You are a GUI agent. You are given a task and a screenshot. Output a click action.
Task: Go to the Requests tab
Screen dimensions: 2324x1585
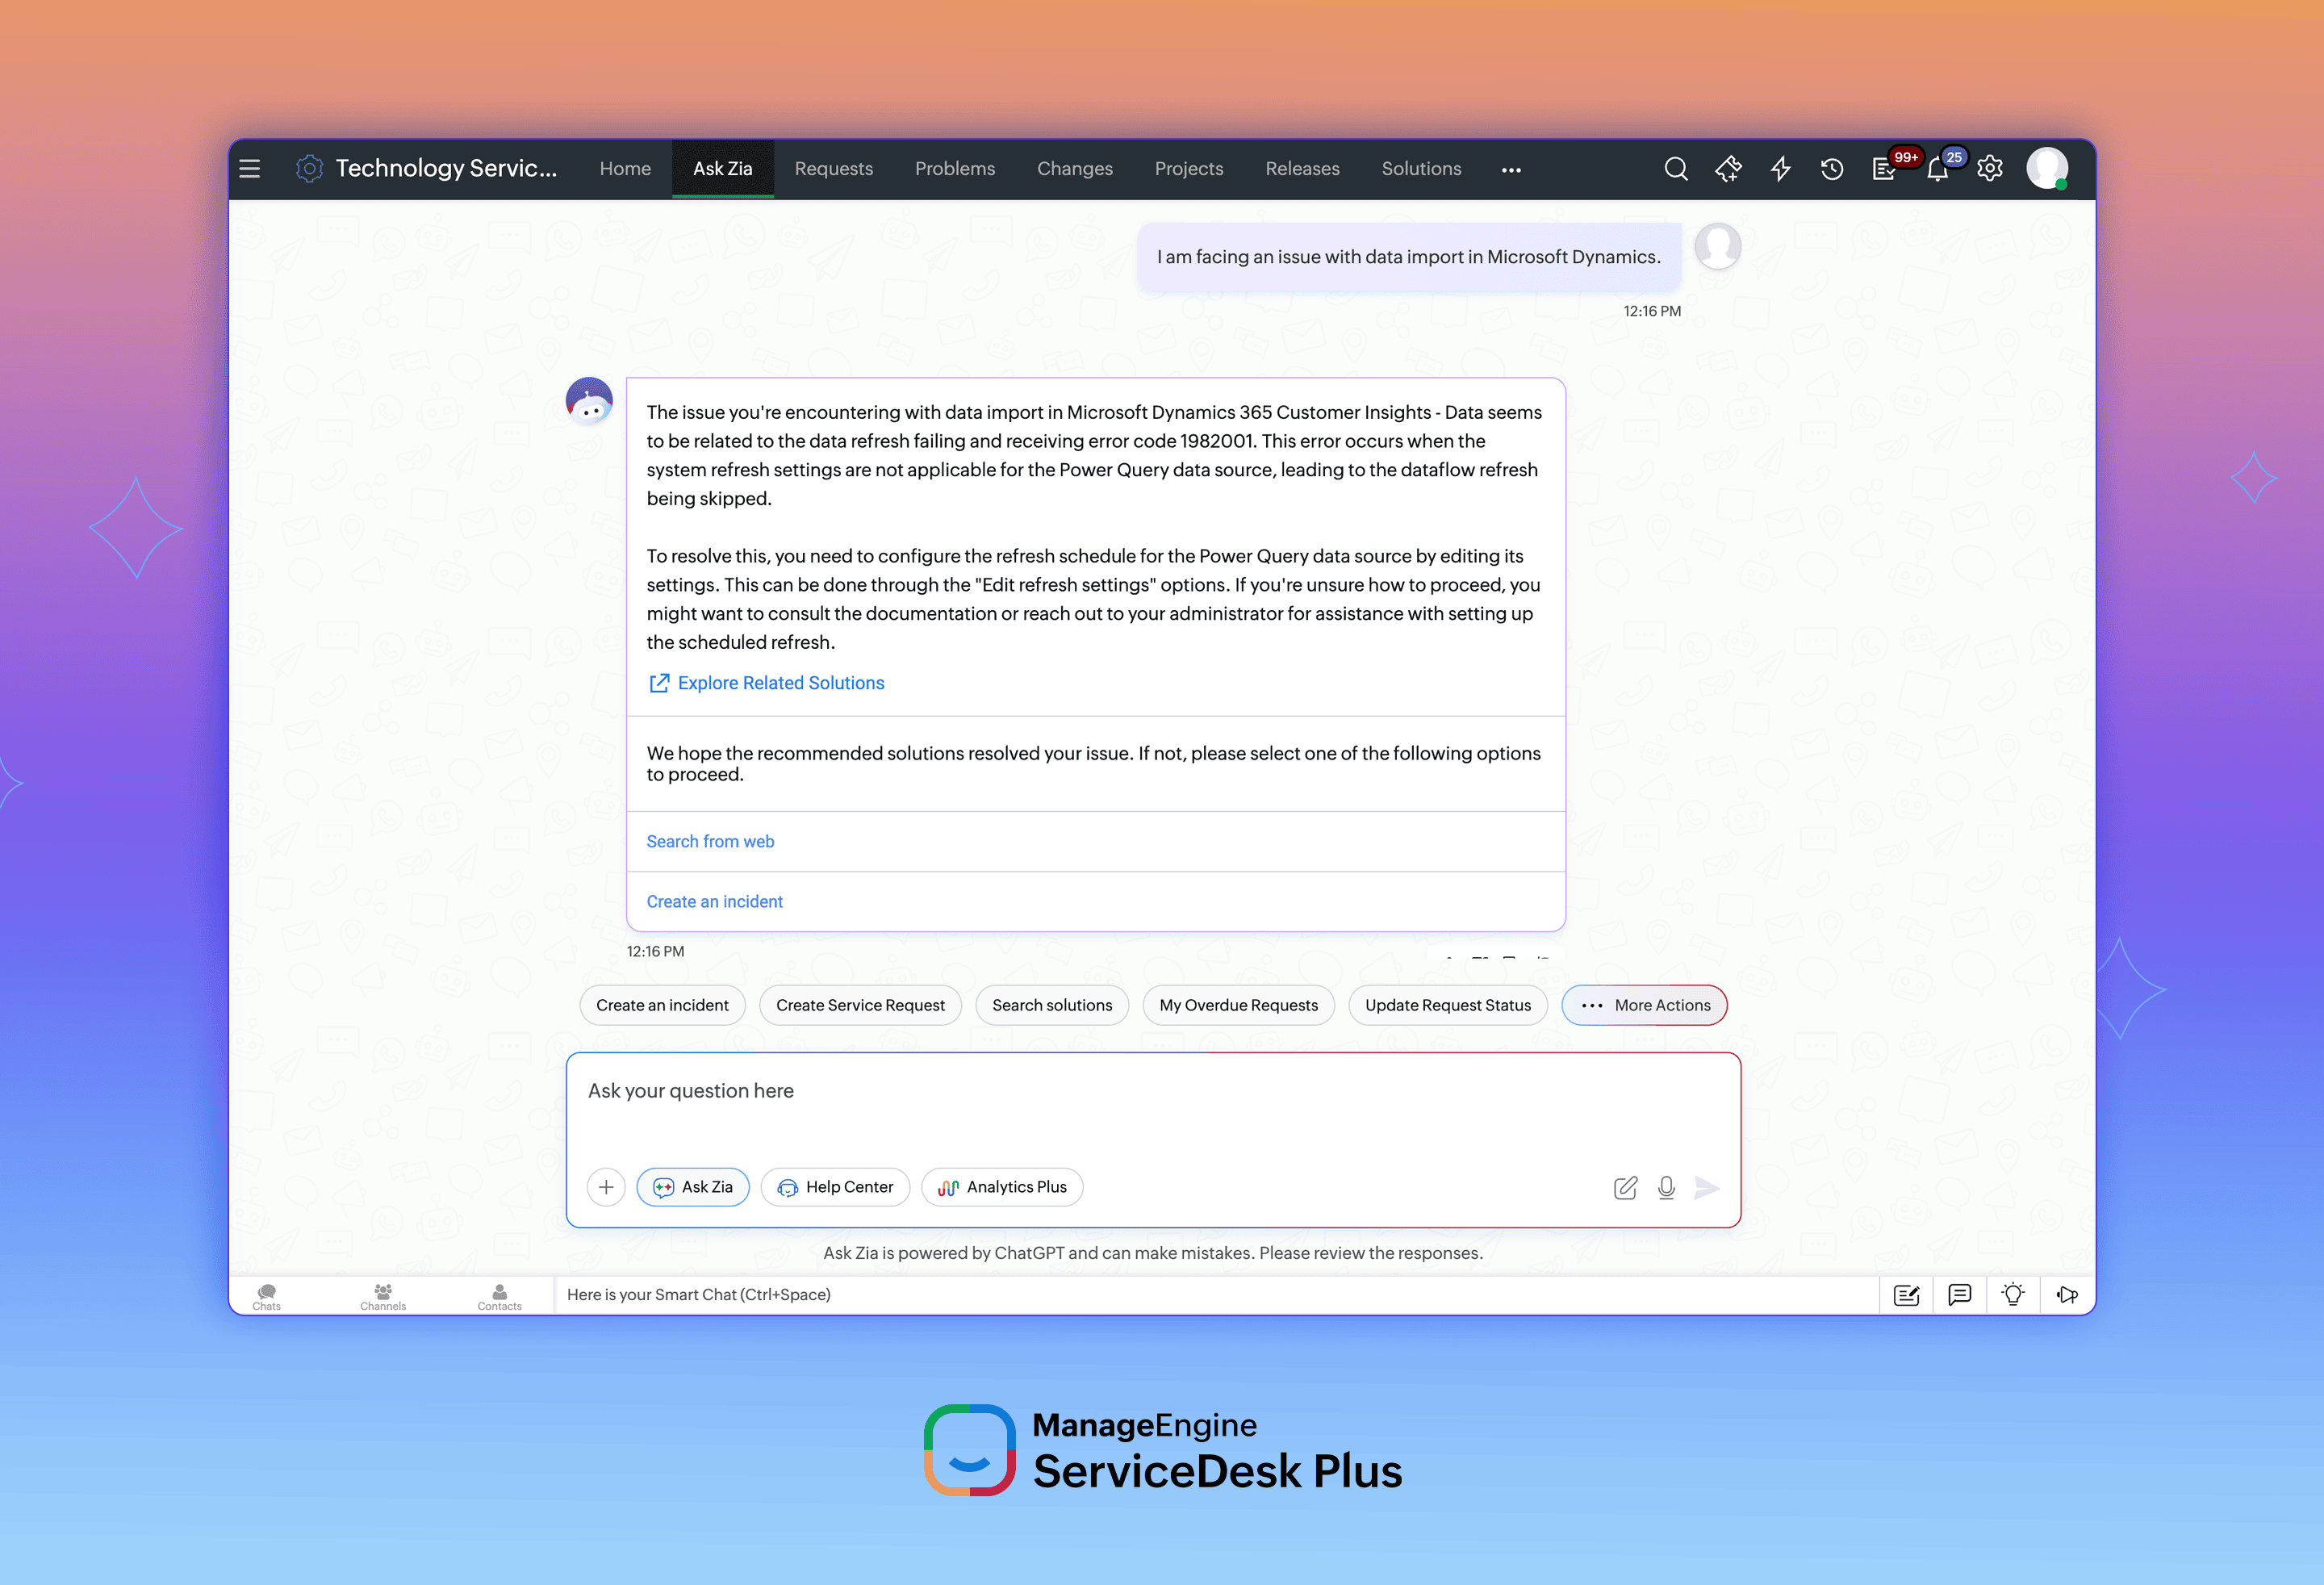(833, 169)
